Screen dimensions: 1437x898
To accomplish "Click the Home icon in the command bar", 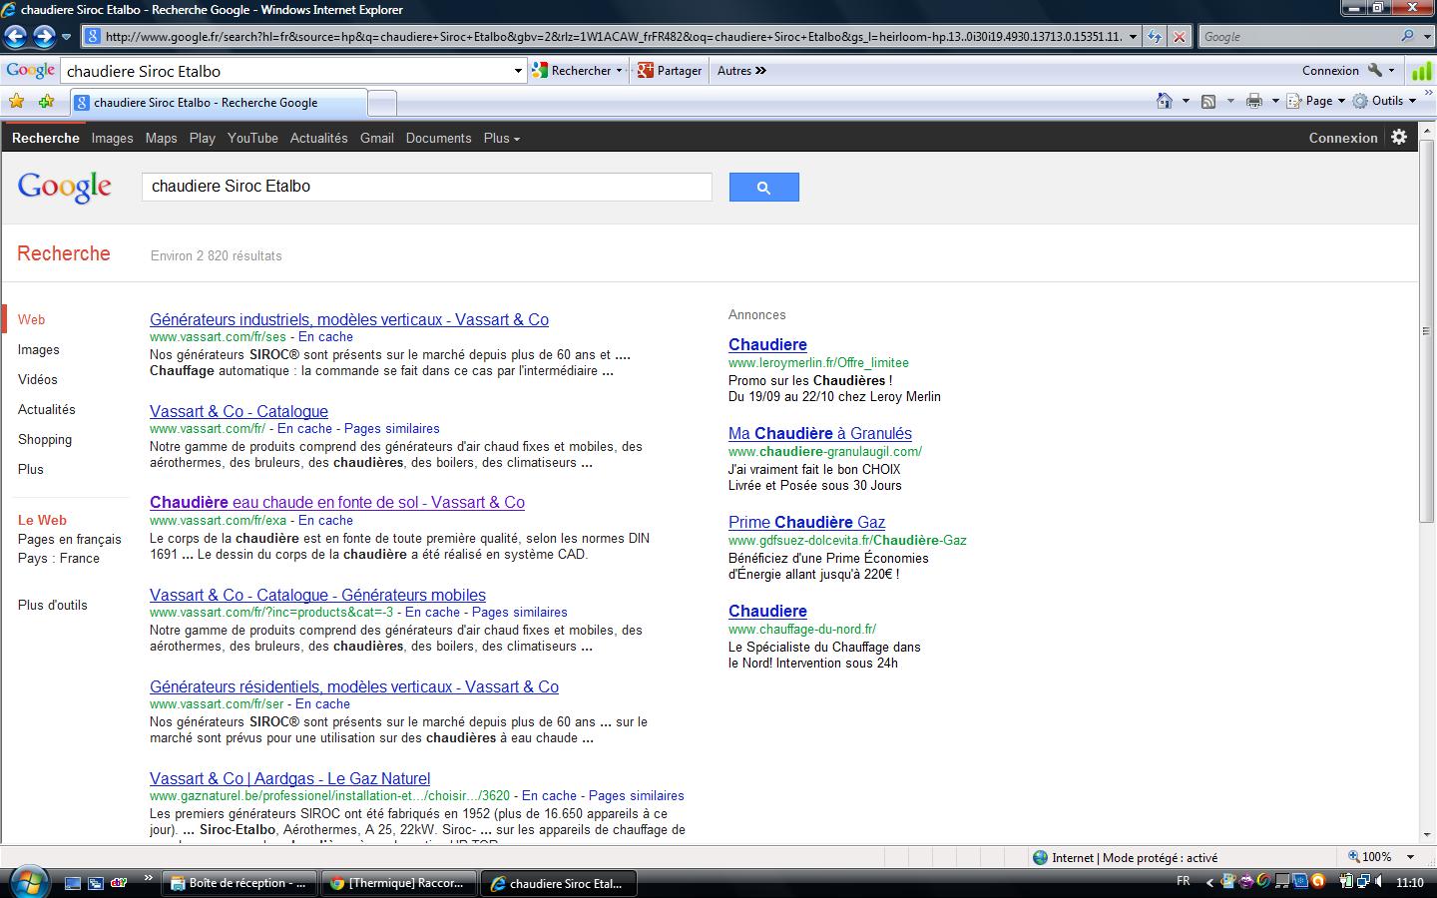I will point(1165,101).
